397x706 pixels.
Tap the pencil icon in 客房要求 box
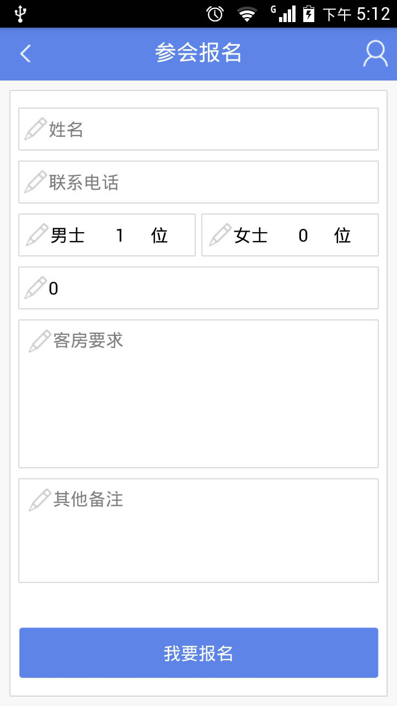point(40,341)
